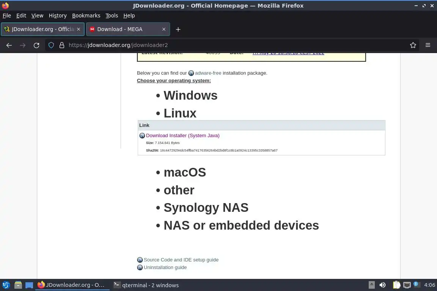Image resolution: width=437 pixels, height=291 pixels.
Task: Open the tracking protection shield
Action: click(51, 45)
